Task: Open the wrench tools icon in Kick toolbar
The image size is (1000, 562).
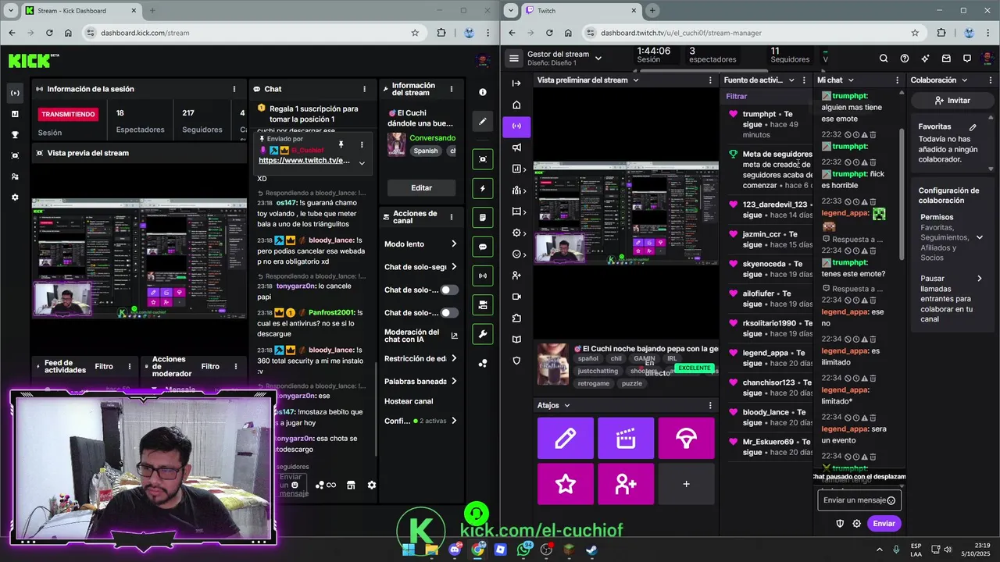Action: 483,334
